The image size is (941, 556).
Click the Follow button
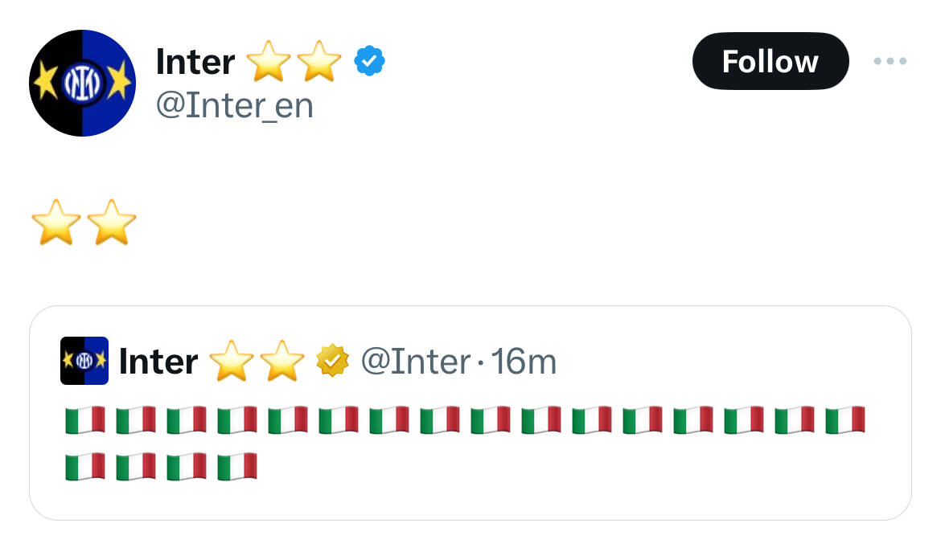pos(770,61)
